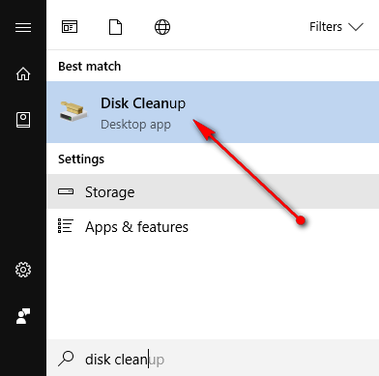379x376 pixels.
Task: Go to Cortana Home icon
Action: coord(23,73)
